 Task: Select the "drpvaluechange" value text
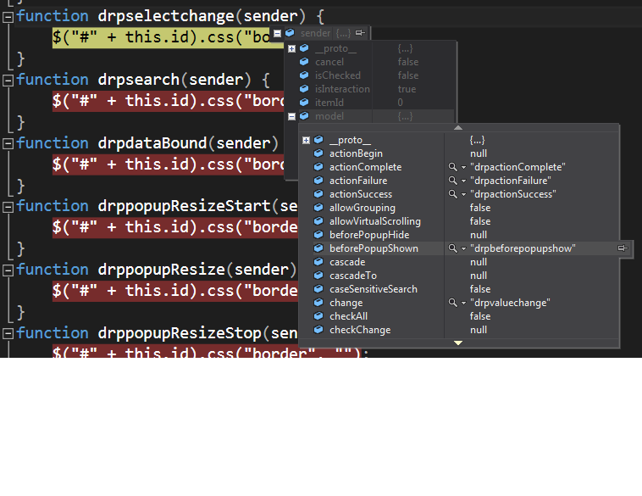pyautogui.click(x=510, y=303)
